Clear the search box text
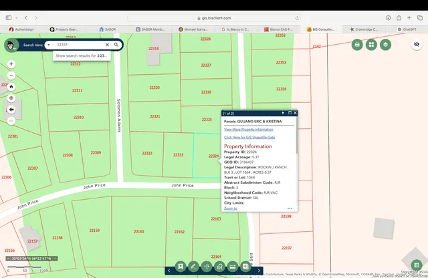This screenshot has width=428, height=278. coord(107,45)
